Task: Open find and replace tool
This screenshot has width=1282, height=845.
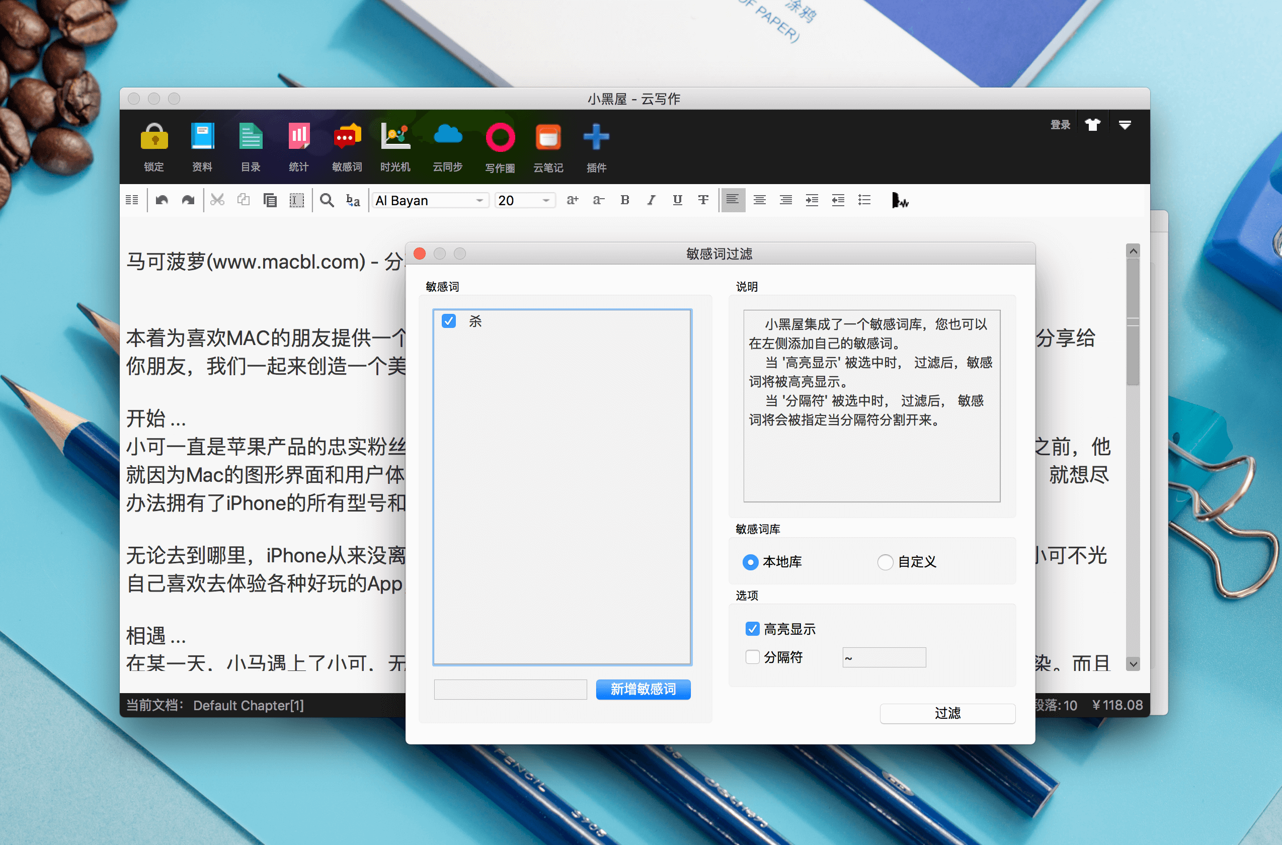Action: tap(353, 201)
